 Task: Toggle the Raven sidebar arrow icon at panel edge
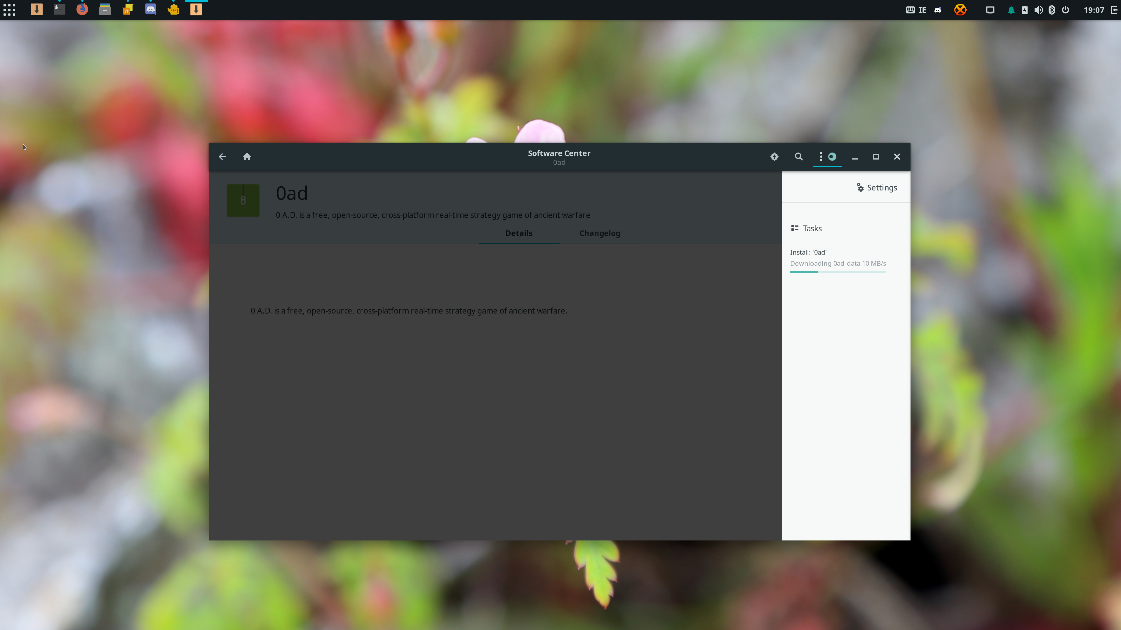click(1114, 10)
